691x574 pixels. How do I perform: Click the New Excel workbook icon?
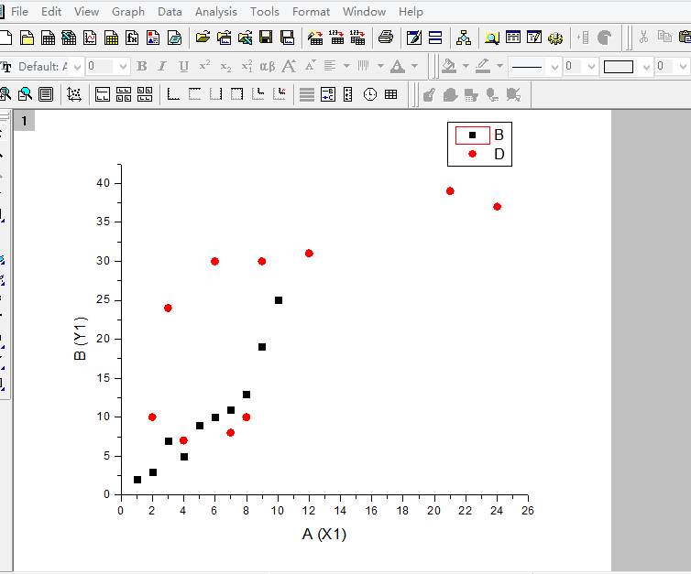click(69, 38)
